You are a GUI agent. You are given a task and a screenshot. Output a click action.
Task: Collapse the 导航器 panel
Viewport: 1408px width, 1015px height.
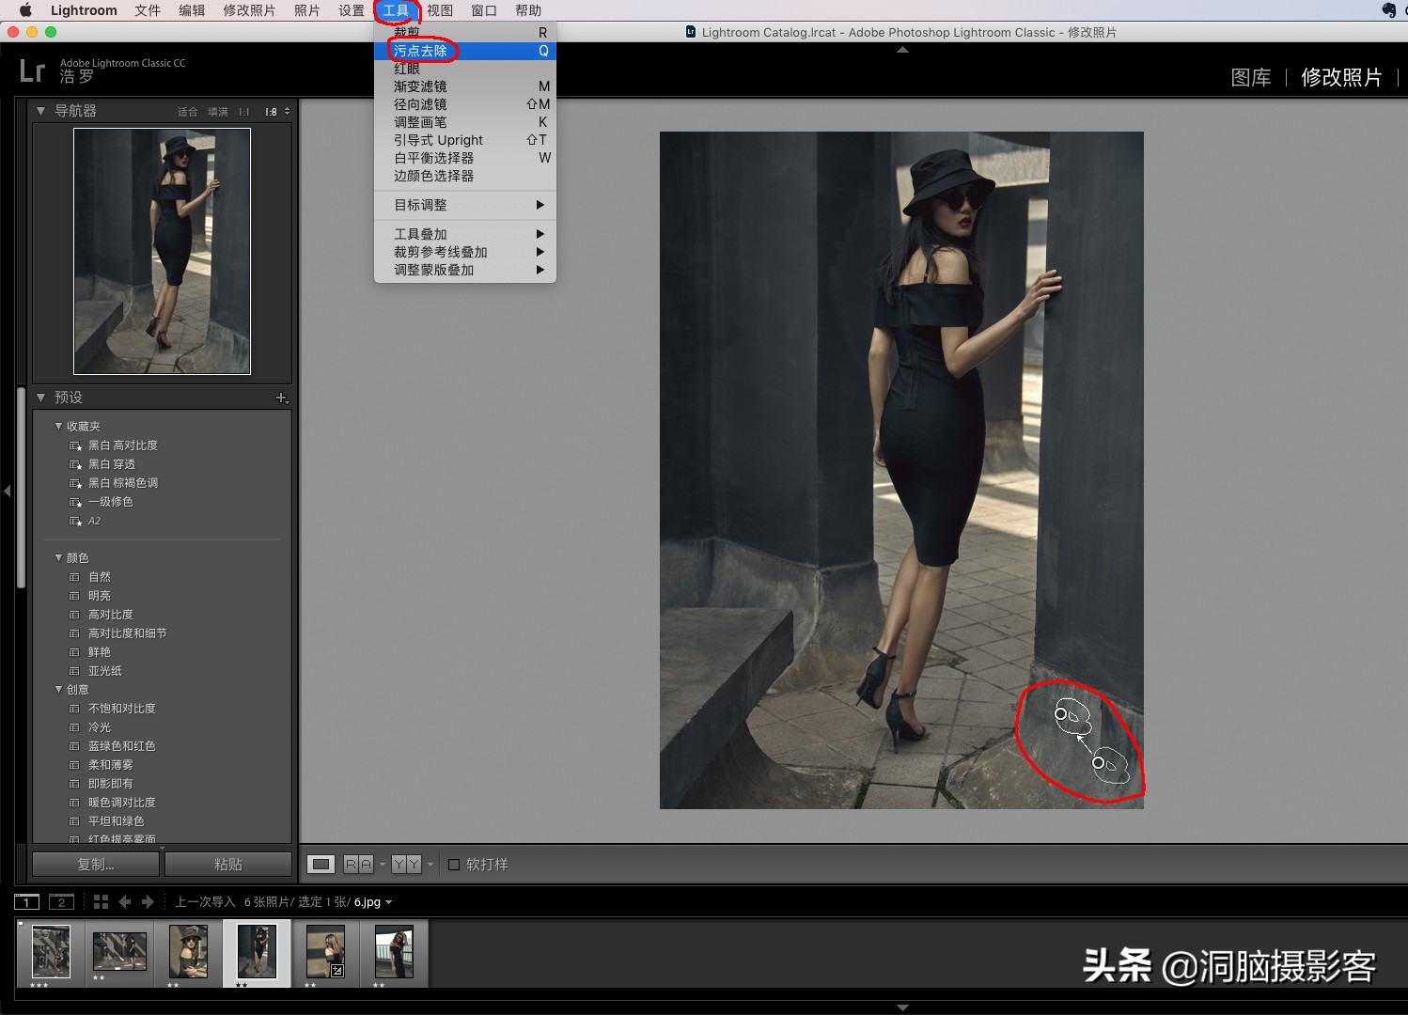41,111
